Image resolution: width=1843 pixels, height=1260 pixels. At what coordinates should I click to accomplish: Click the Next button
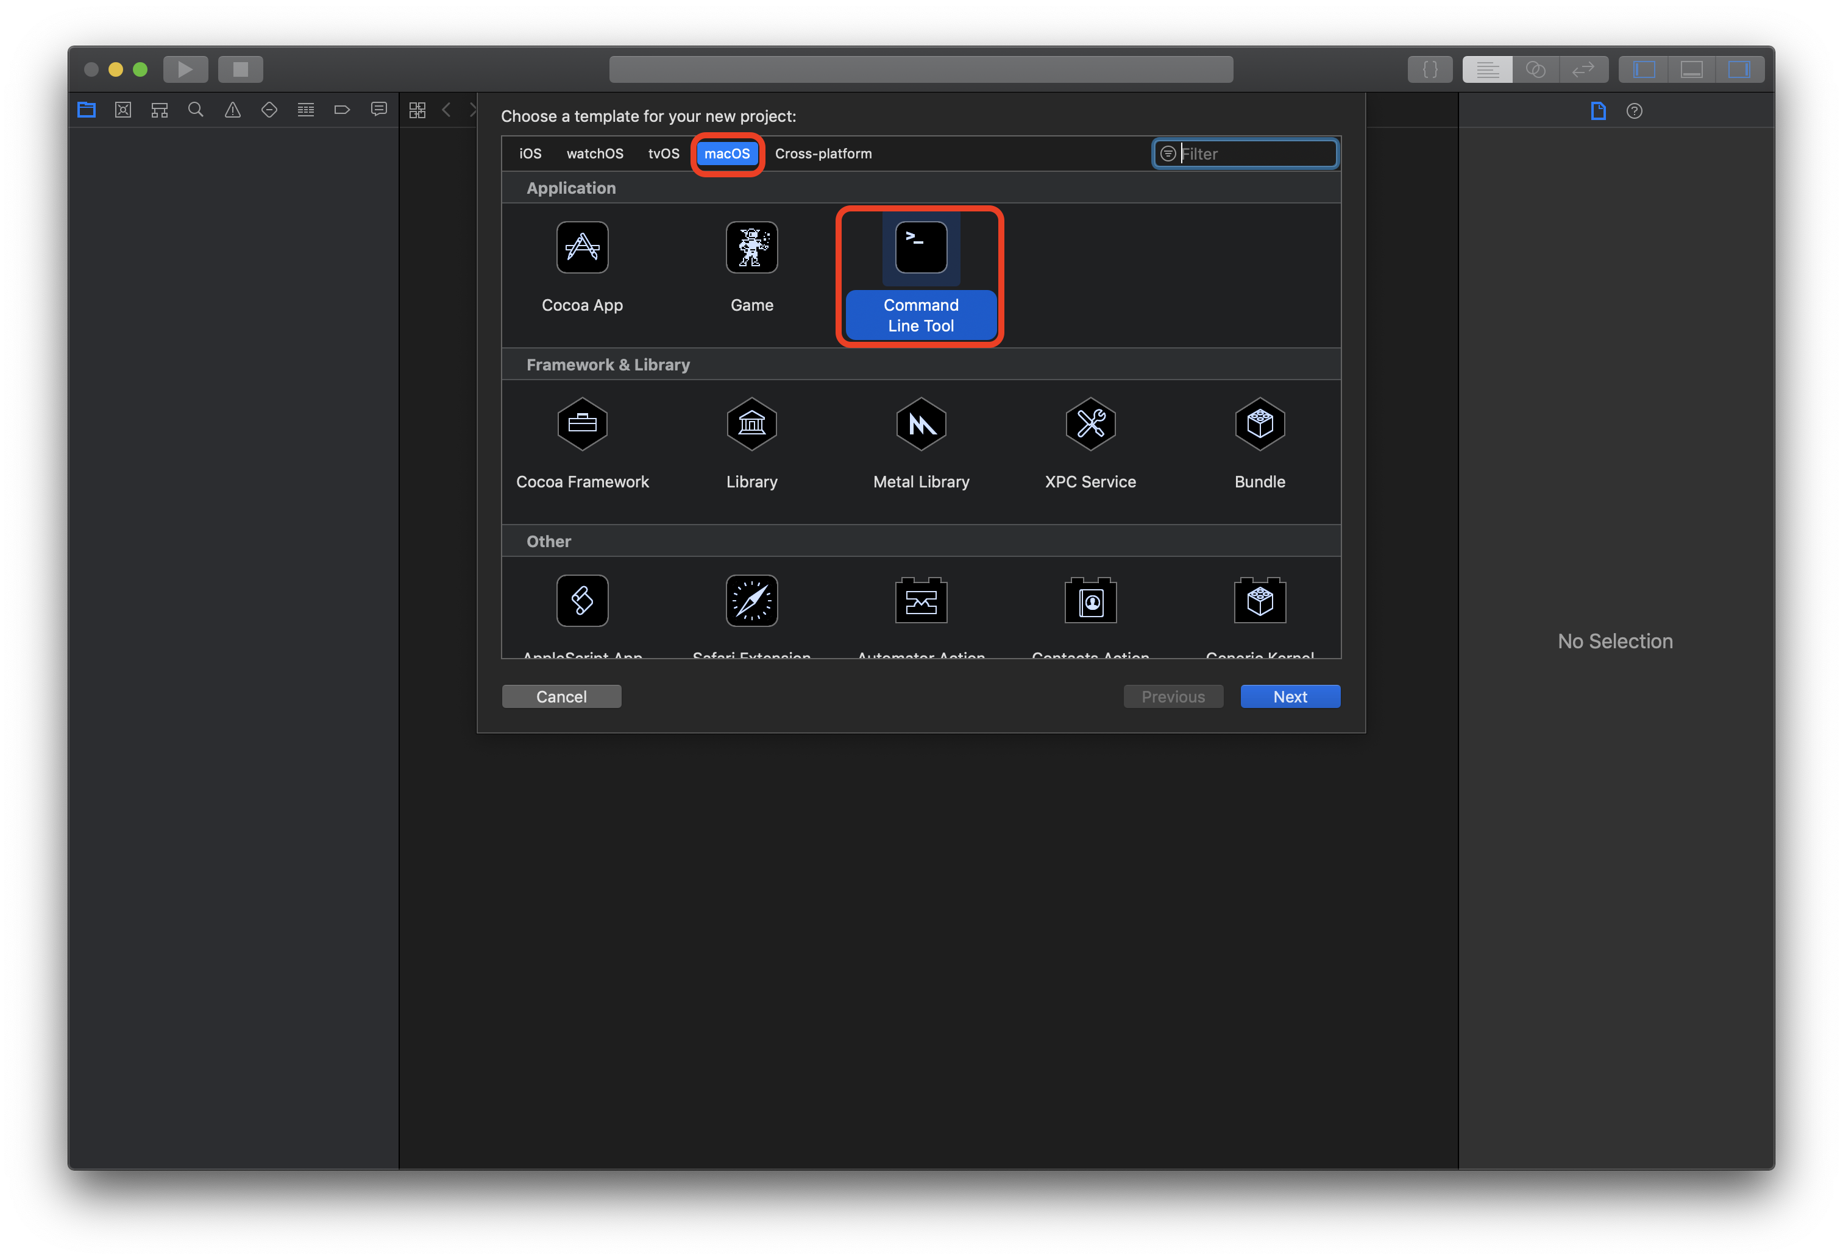pos(1290,696)
